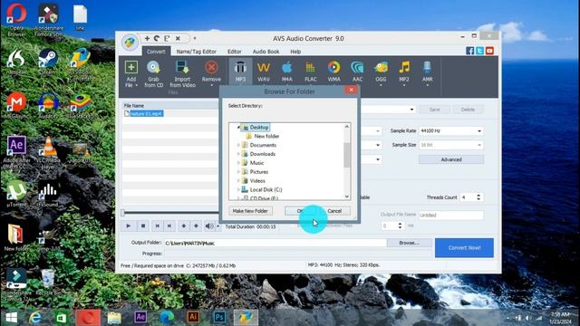
Task: Click the Add File toolbar icon
Action: 130,68
